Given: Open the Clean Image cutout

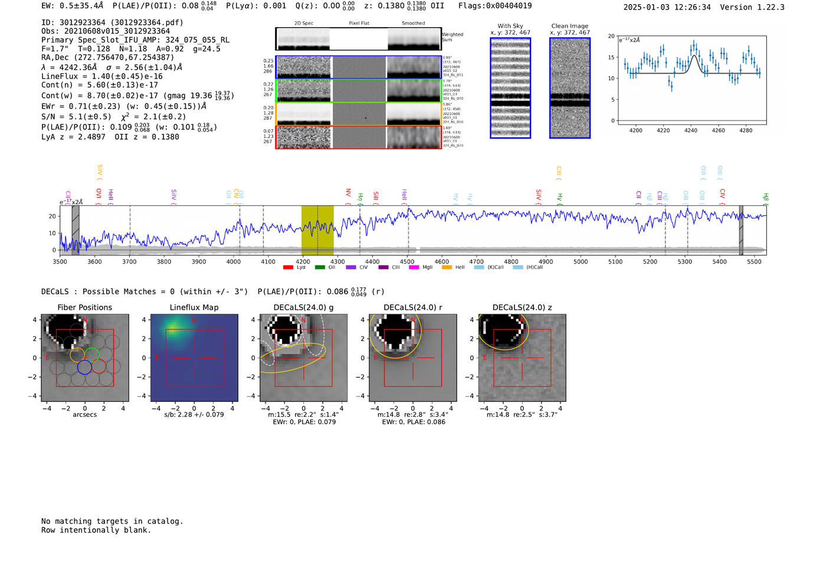Looking at the screenshot, I should pos(570,88).
